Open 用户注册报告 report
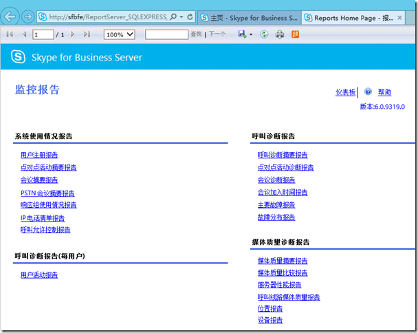 (x=39, y=155)
